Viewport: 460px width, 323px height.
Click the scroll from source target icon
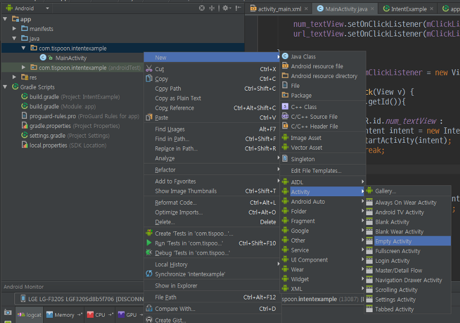coord(202,8)
